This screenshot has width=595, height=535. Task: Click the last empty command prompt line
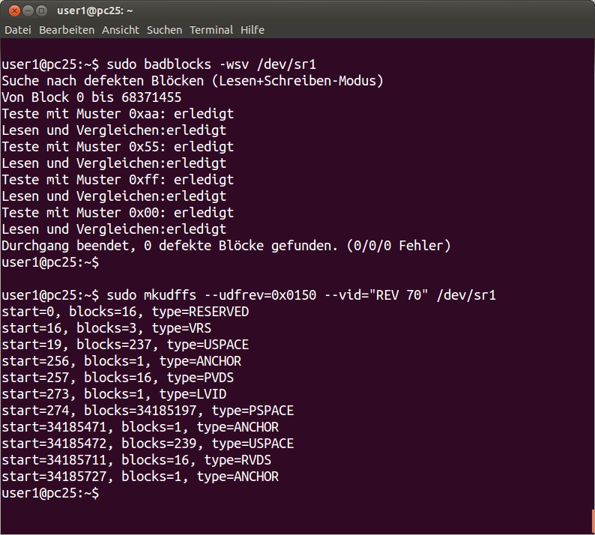coord(50,493)
